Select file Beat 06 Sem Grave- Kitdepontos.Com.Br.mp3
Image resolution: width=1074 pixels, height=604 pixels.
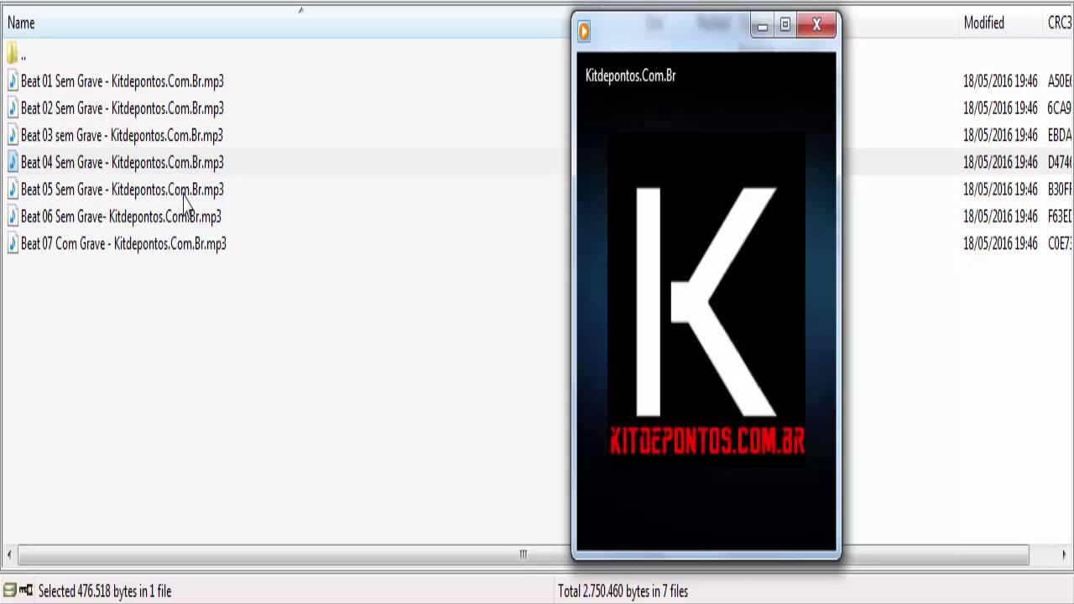click(121, 216)
